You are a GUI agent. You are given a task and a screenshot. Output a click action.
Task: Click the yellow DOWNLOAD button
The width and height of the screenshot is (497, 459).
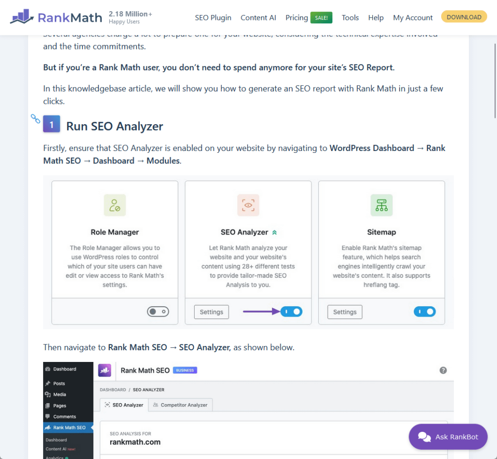(464, 17)
